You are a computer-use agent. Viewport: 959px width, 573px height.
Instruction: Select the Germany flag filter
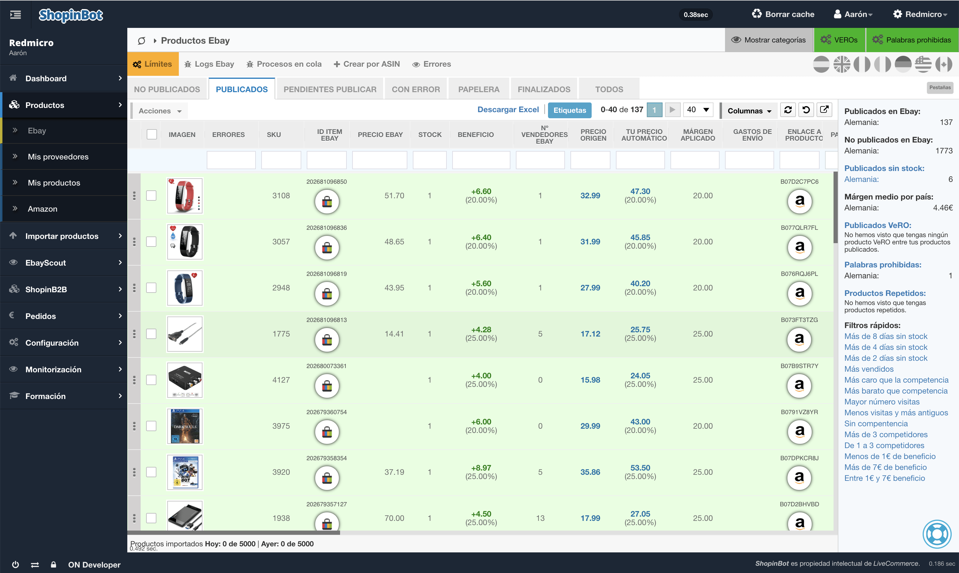coord(903,65)
